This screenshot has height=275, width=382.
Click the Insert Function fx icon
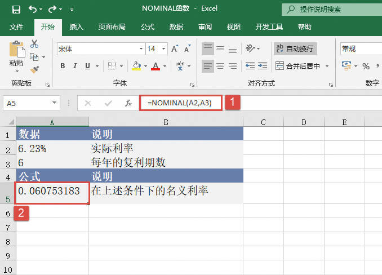pyautogui.click(x=128, y=103)
